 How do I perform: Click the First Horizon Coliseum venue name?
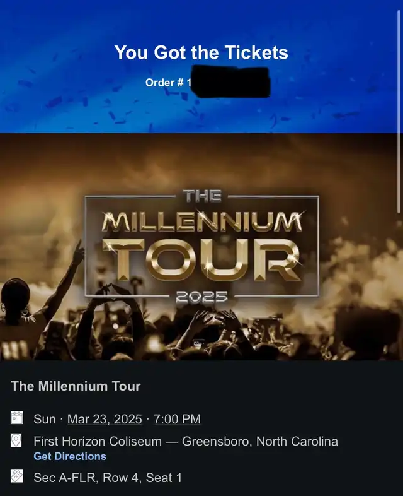tap(98, 441)
